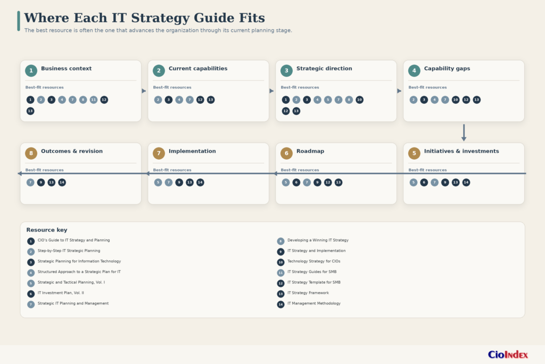Click the stage 1 badge beside Business context
This screenshot has width=545, height=364.
click(x=31, y=71)
